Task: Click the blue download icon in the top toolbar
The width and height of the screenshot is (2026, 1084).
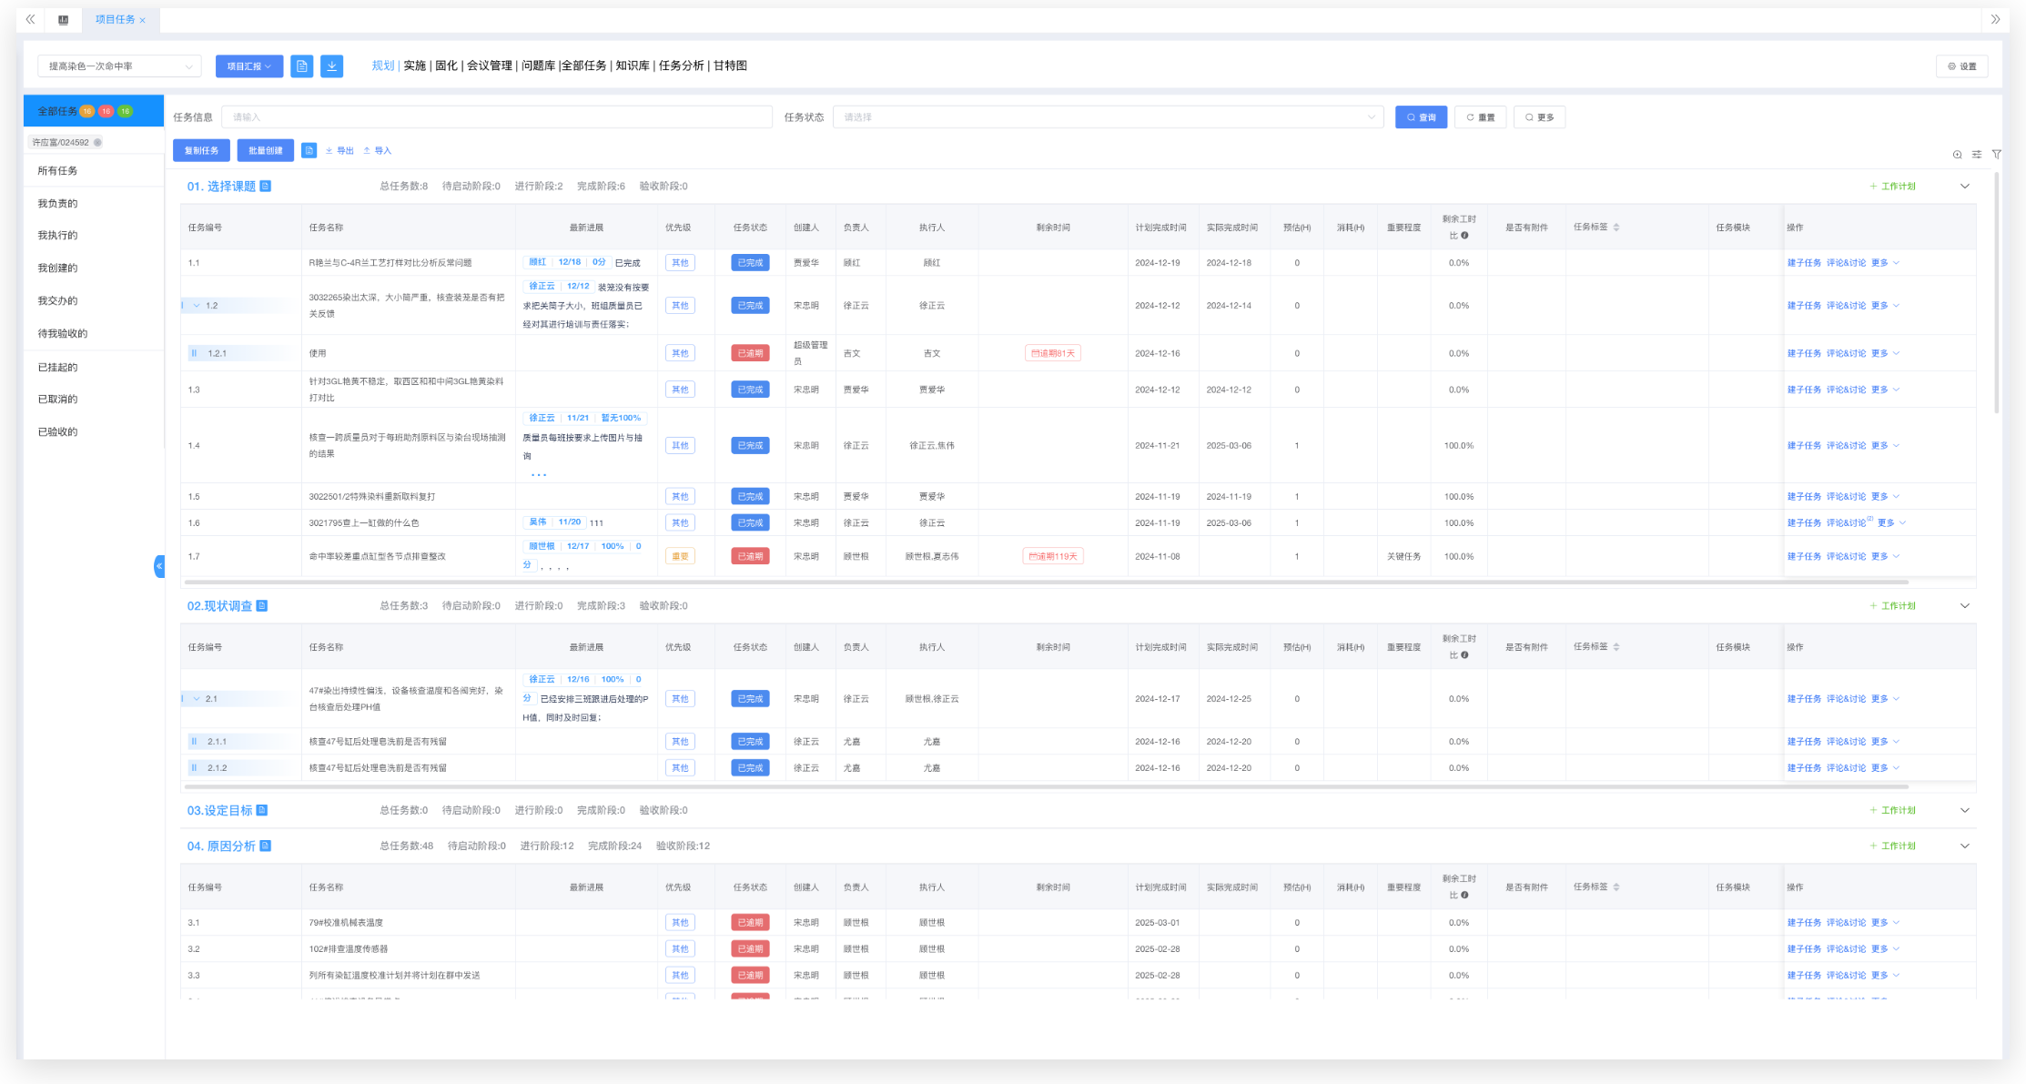Action: (332, 66)
